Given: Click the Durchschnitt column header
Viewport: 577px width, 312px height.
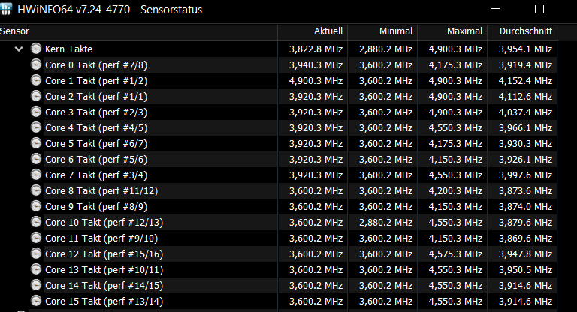Looking at the screenshot, I should tap(525, 31).
